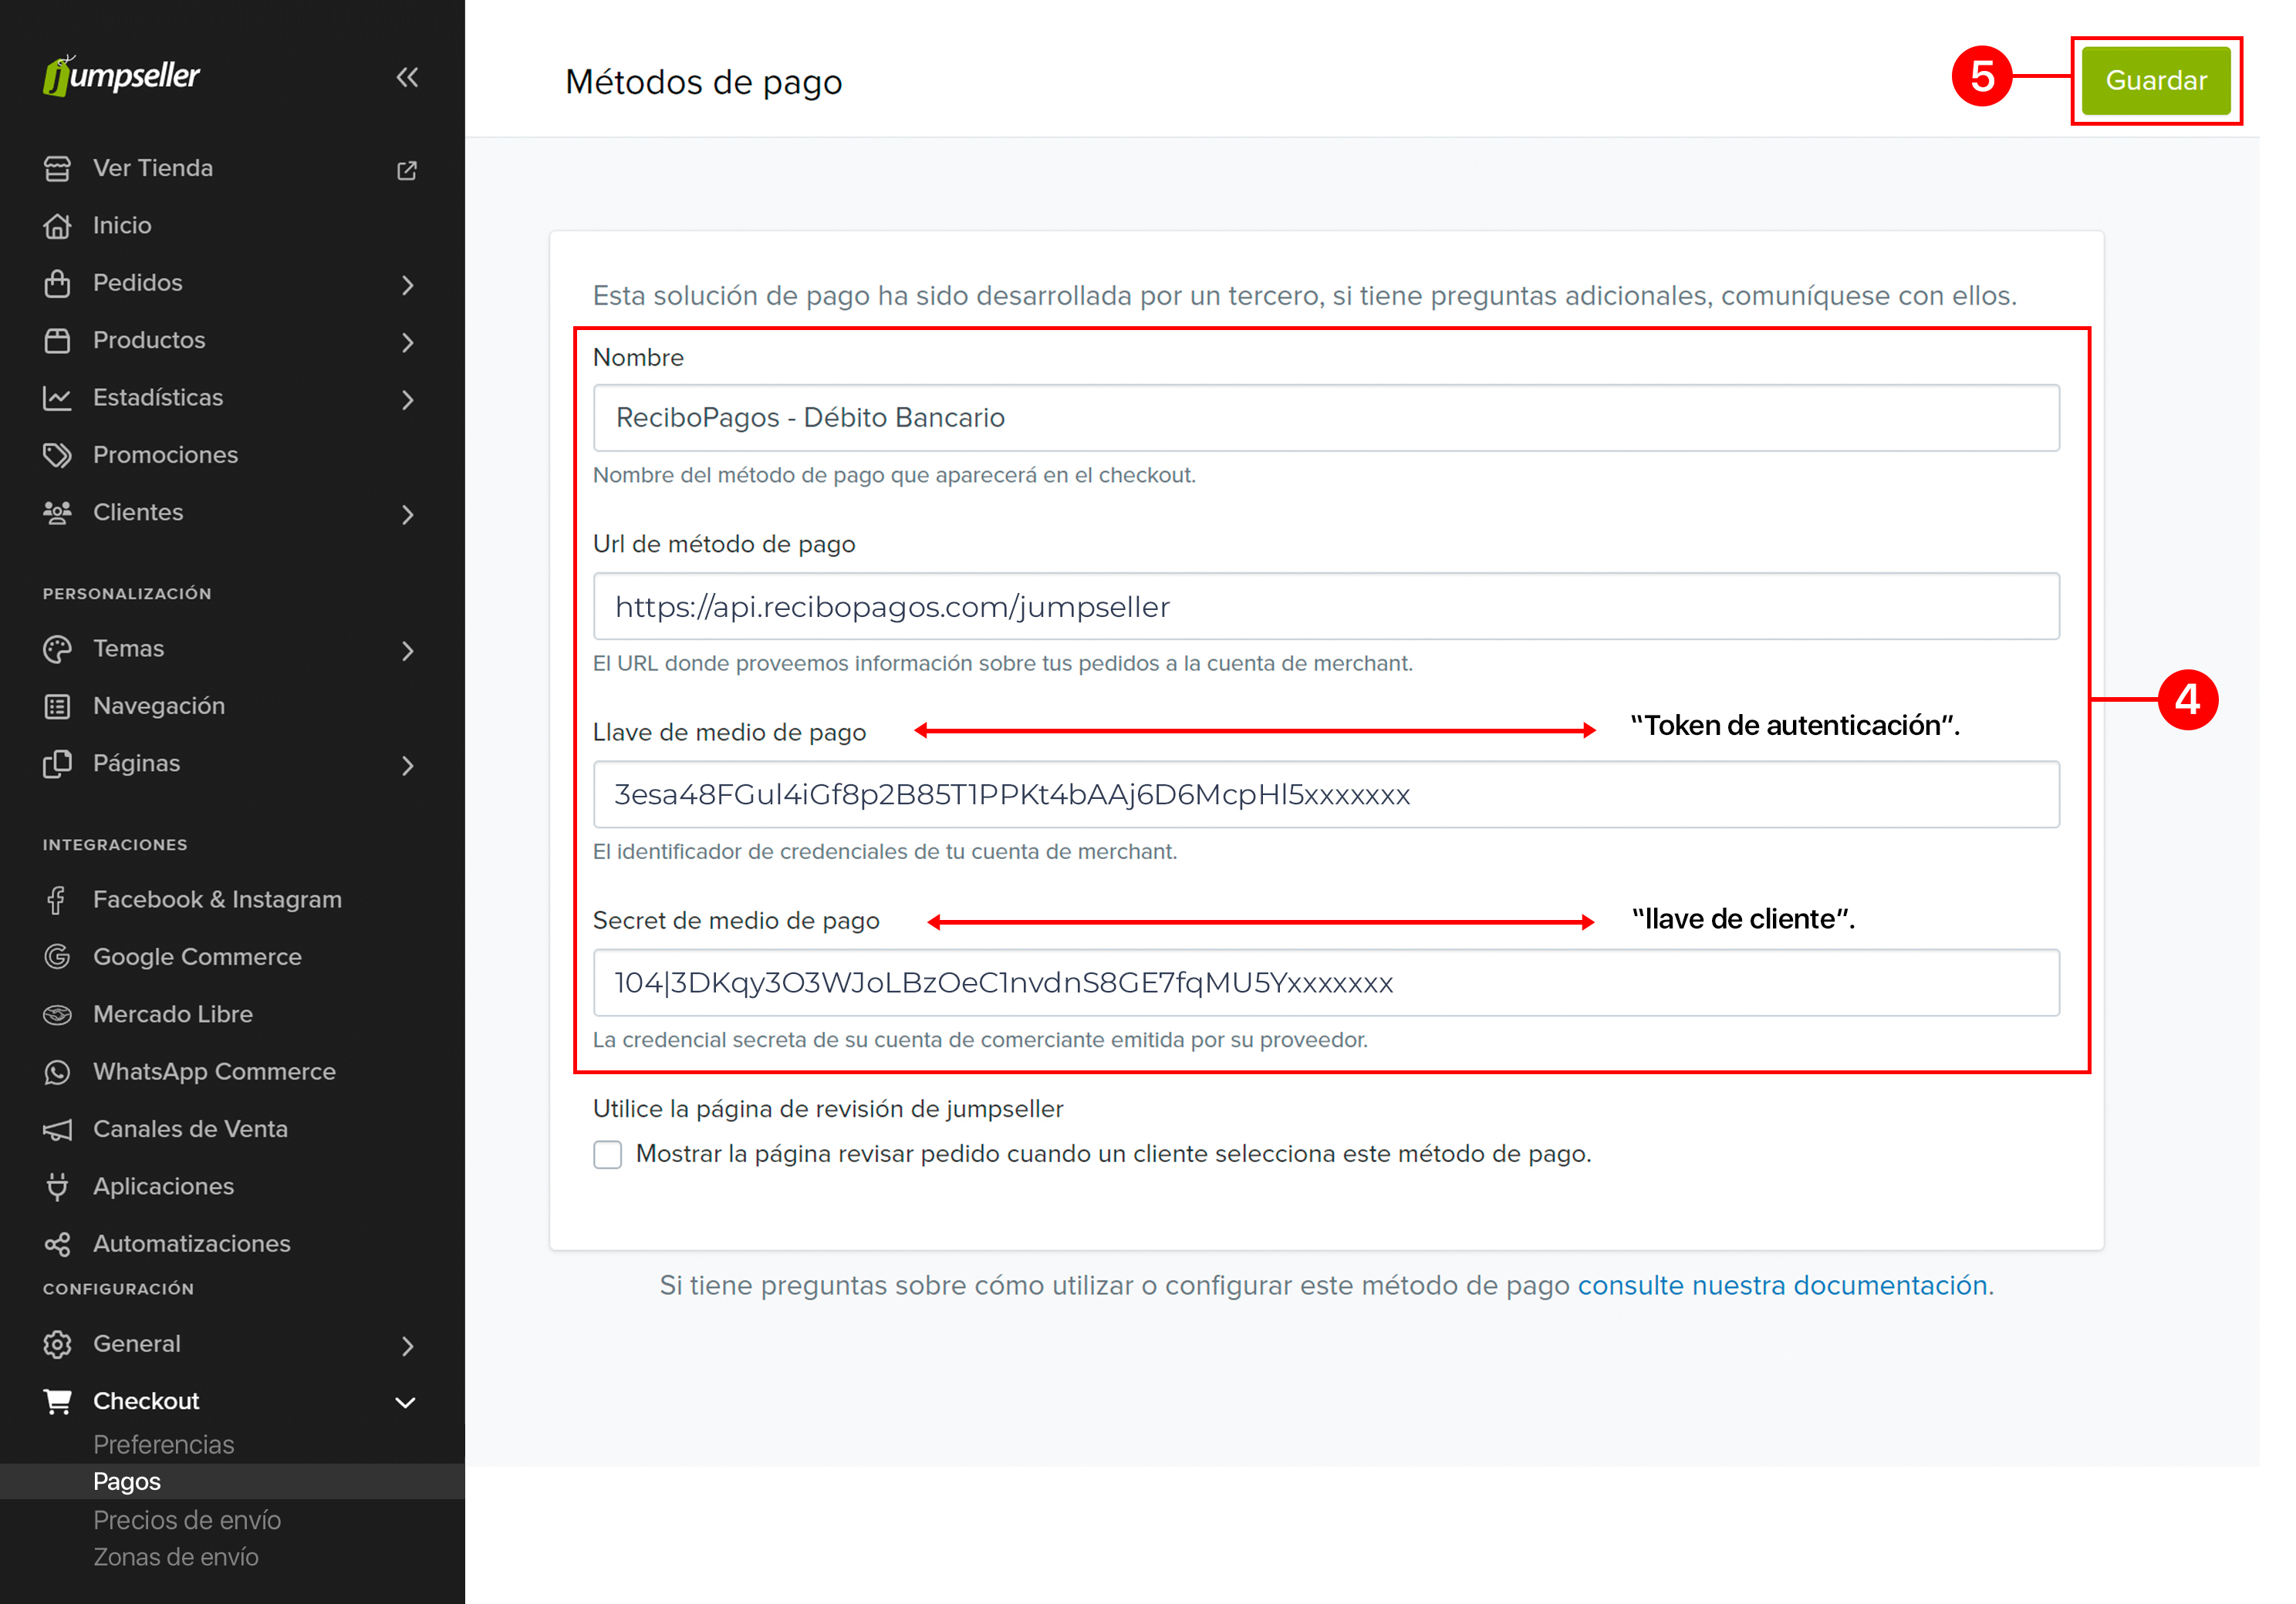The width and height of the screenshot is (2296, 1604).
Task: Click the Productos box icon
Action: click(x=57, y=341)
